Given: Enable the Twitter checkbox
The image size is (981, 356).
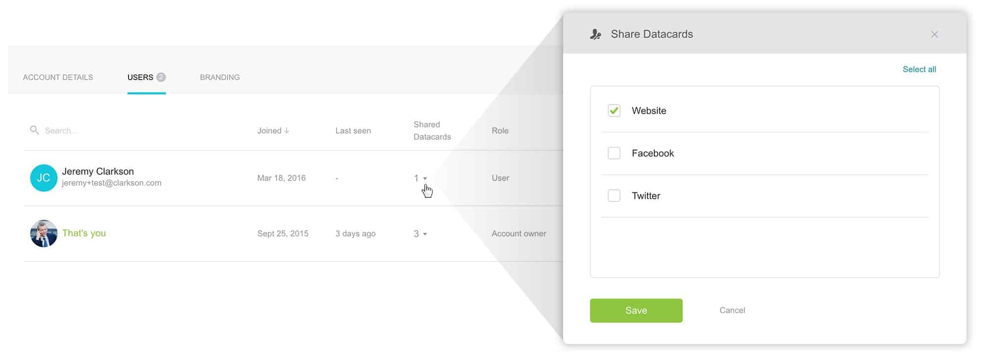Looking at the screenshot, I should point(614,196).
